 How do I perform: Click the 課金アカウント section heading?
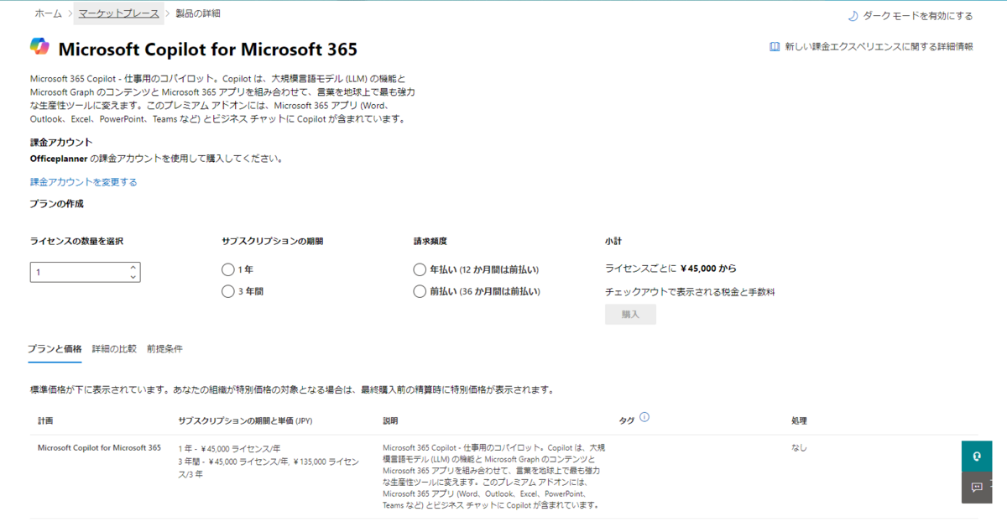click(61, 142)
